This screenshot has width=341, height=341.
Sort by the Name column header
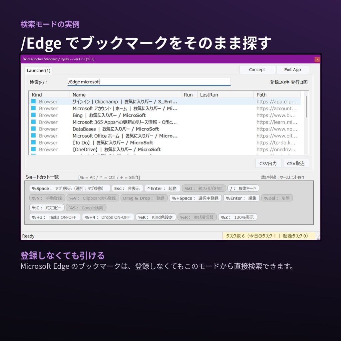click(x=125, y=95)
